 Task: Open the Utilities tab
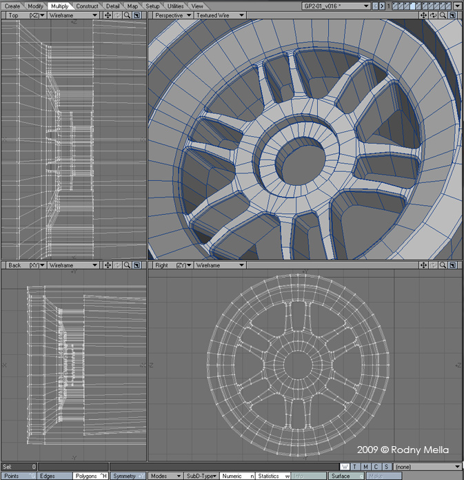click(x=176, y=6)
